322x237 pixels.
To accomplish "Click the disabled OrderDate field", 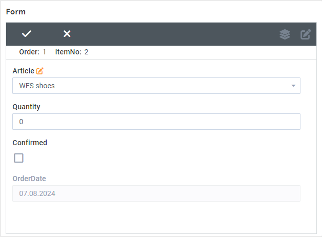I will 156,193.
